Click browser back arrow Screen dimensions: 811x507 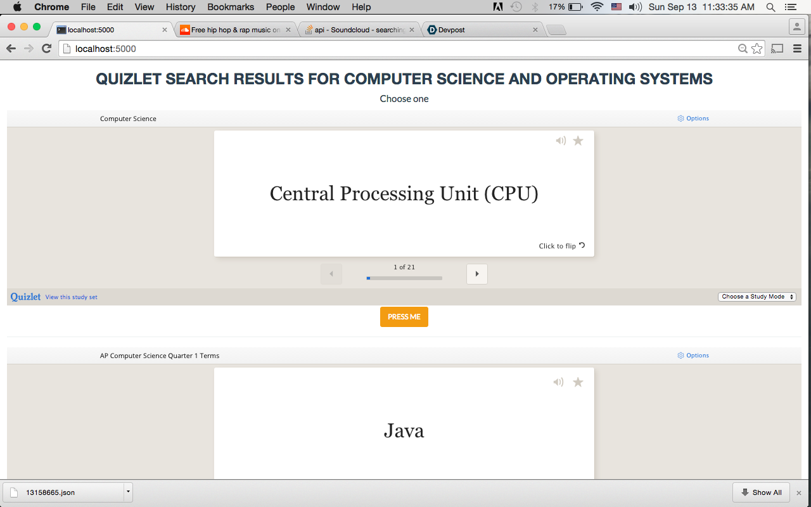point(11,49)
